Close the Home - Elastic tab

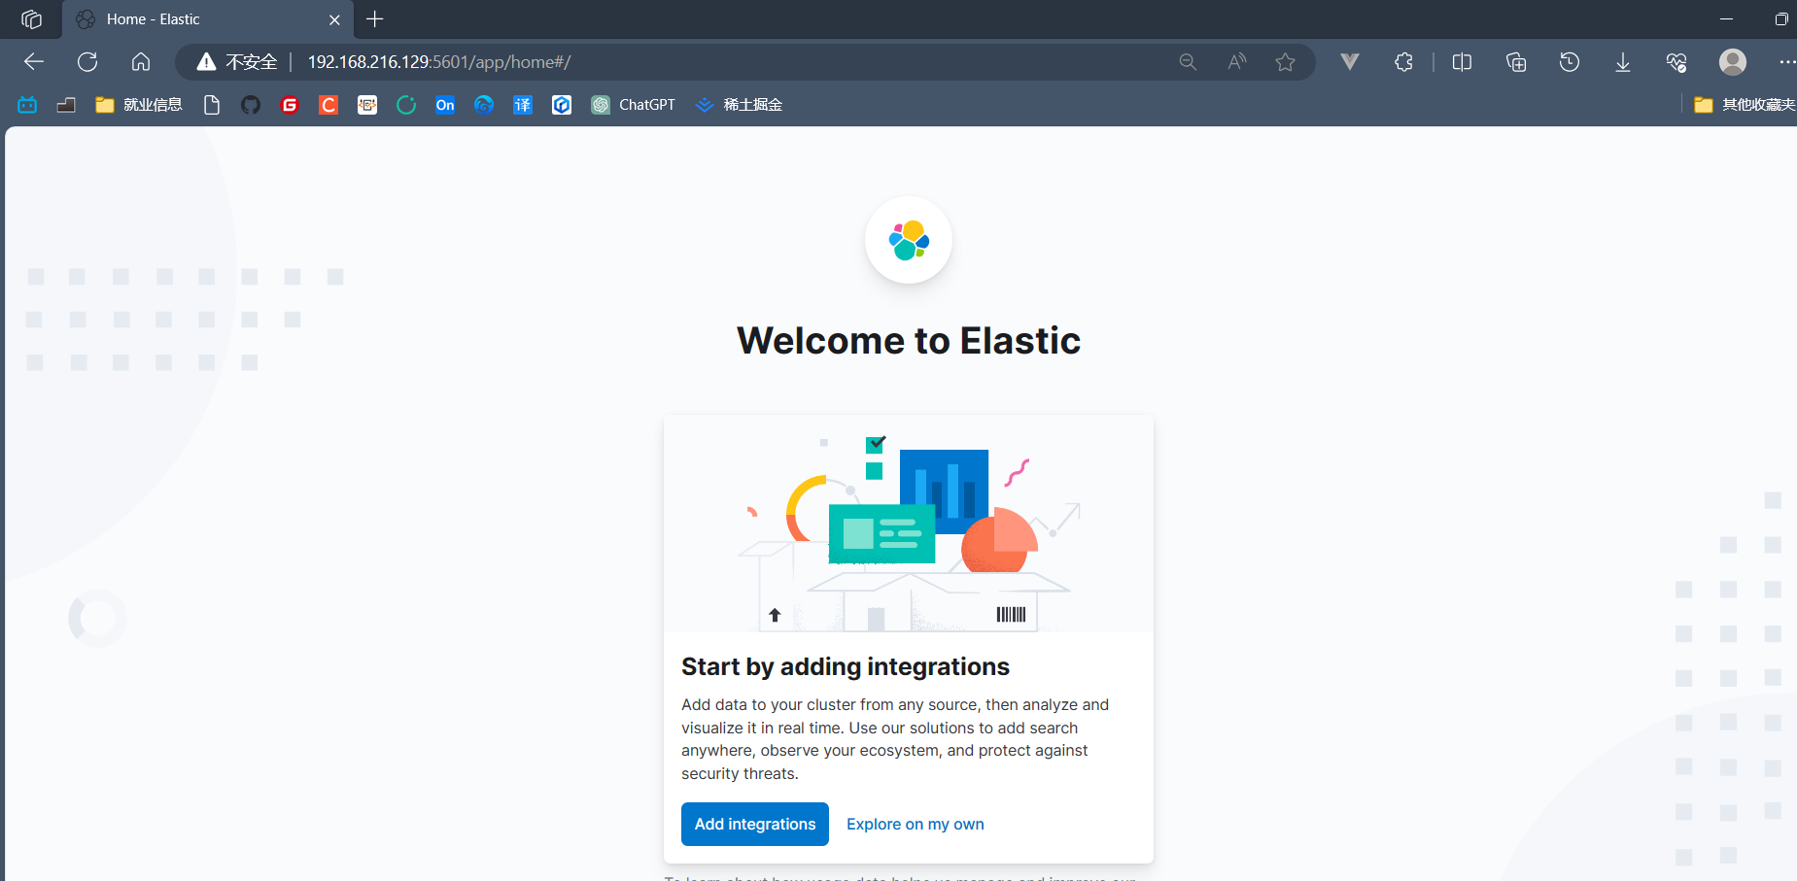pos(334,19)
